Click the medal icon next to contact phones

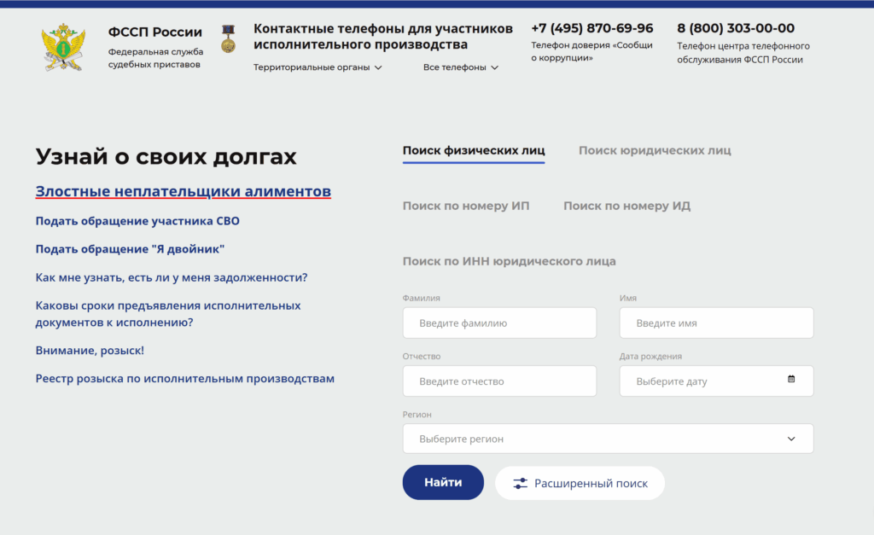[x=228, y=39]
